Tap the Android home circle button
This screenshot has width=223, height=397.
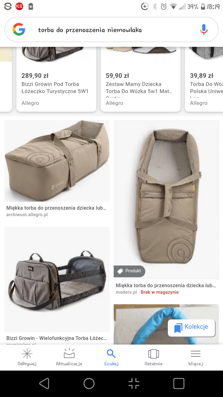89,384
